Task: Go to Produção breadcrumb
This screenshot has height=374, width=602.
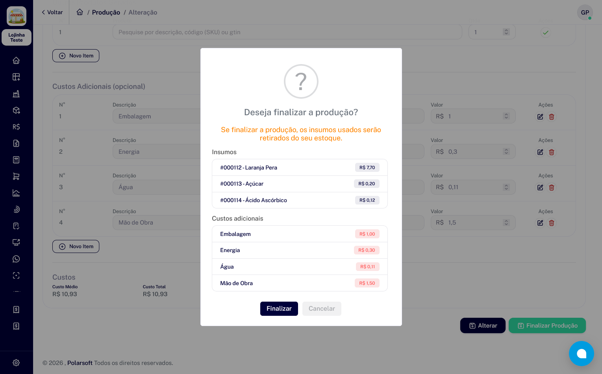Action: coord(106,13)
